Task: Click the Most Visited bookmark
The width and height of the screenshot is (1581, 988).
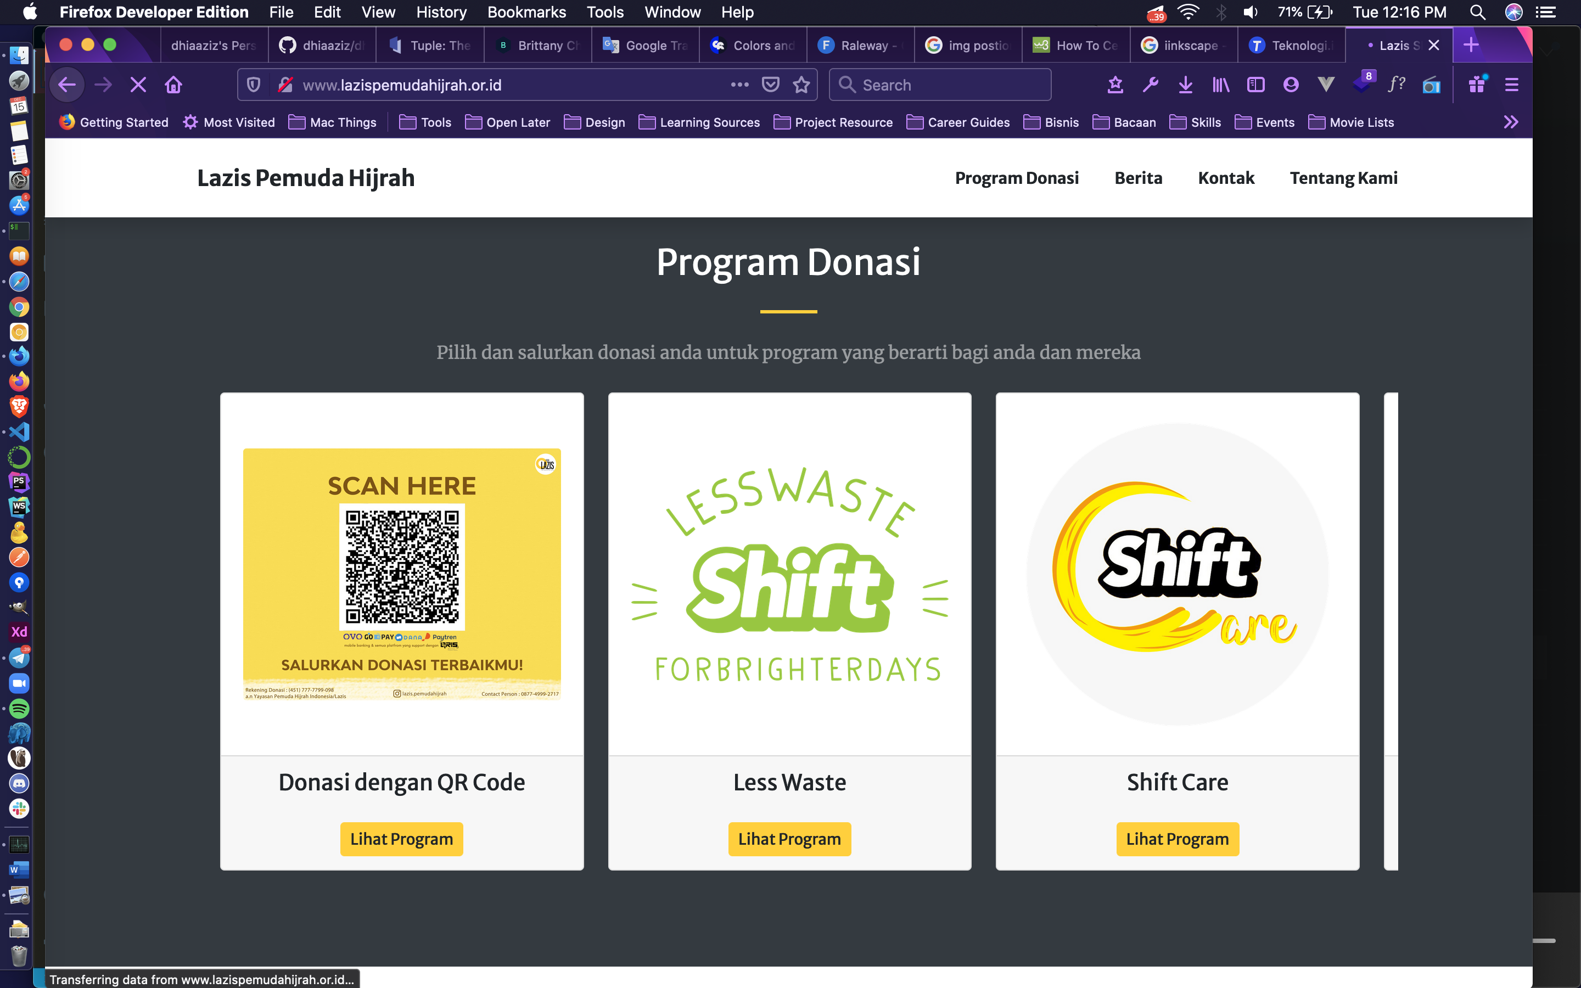Action: pyautogui.click(x=229, y=122)
